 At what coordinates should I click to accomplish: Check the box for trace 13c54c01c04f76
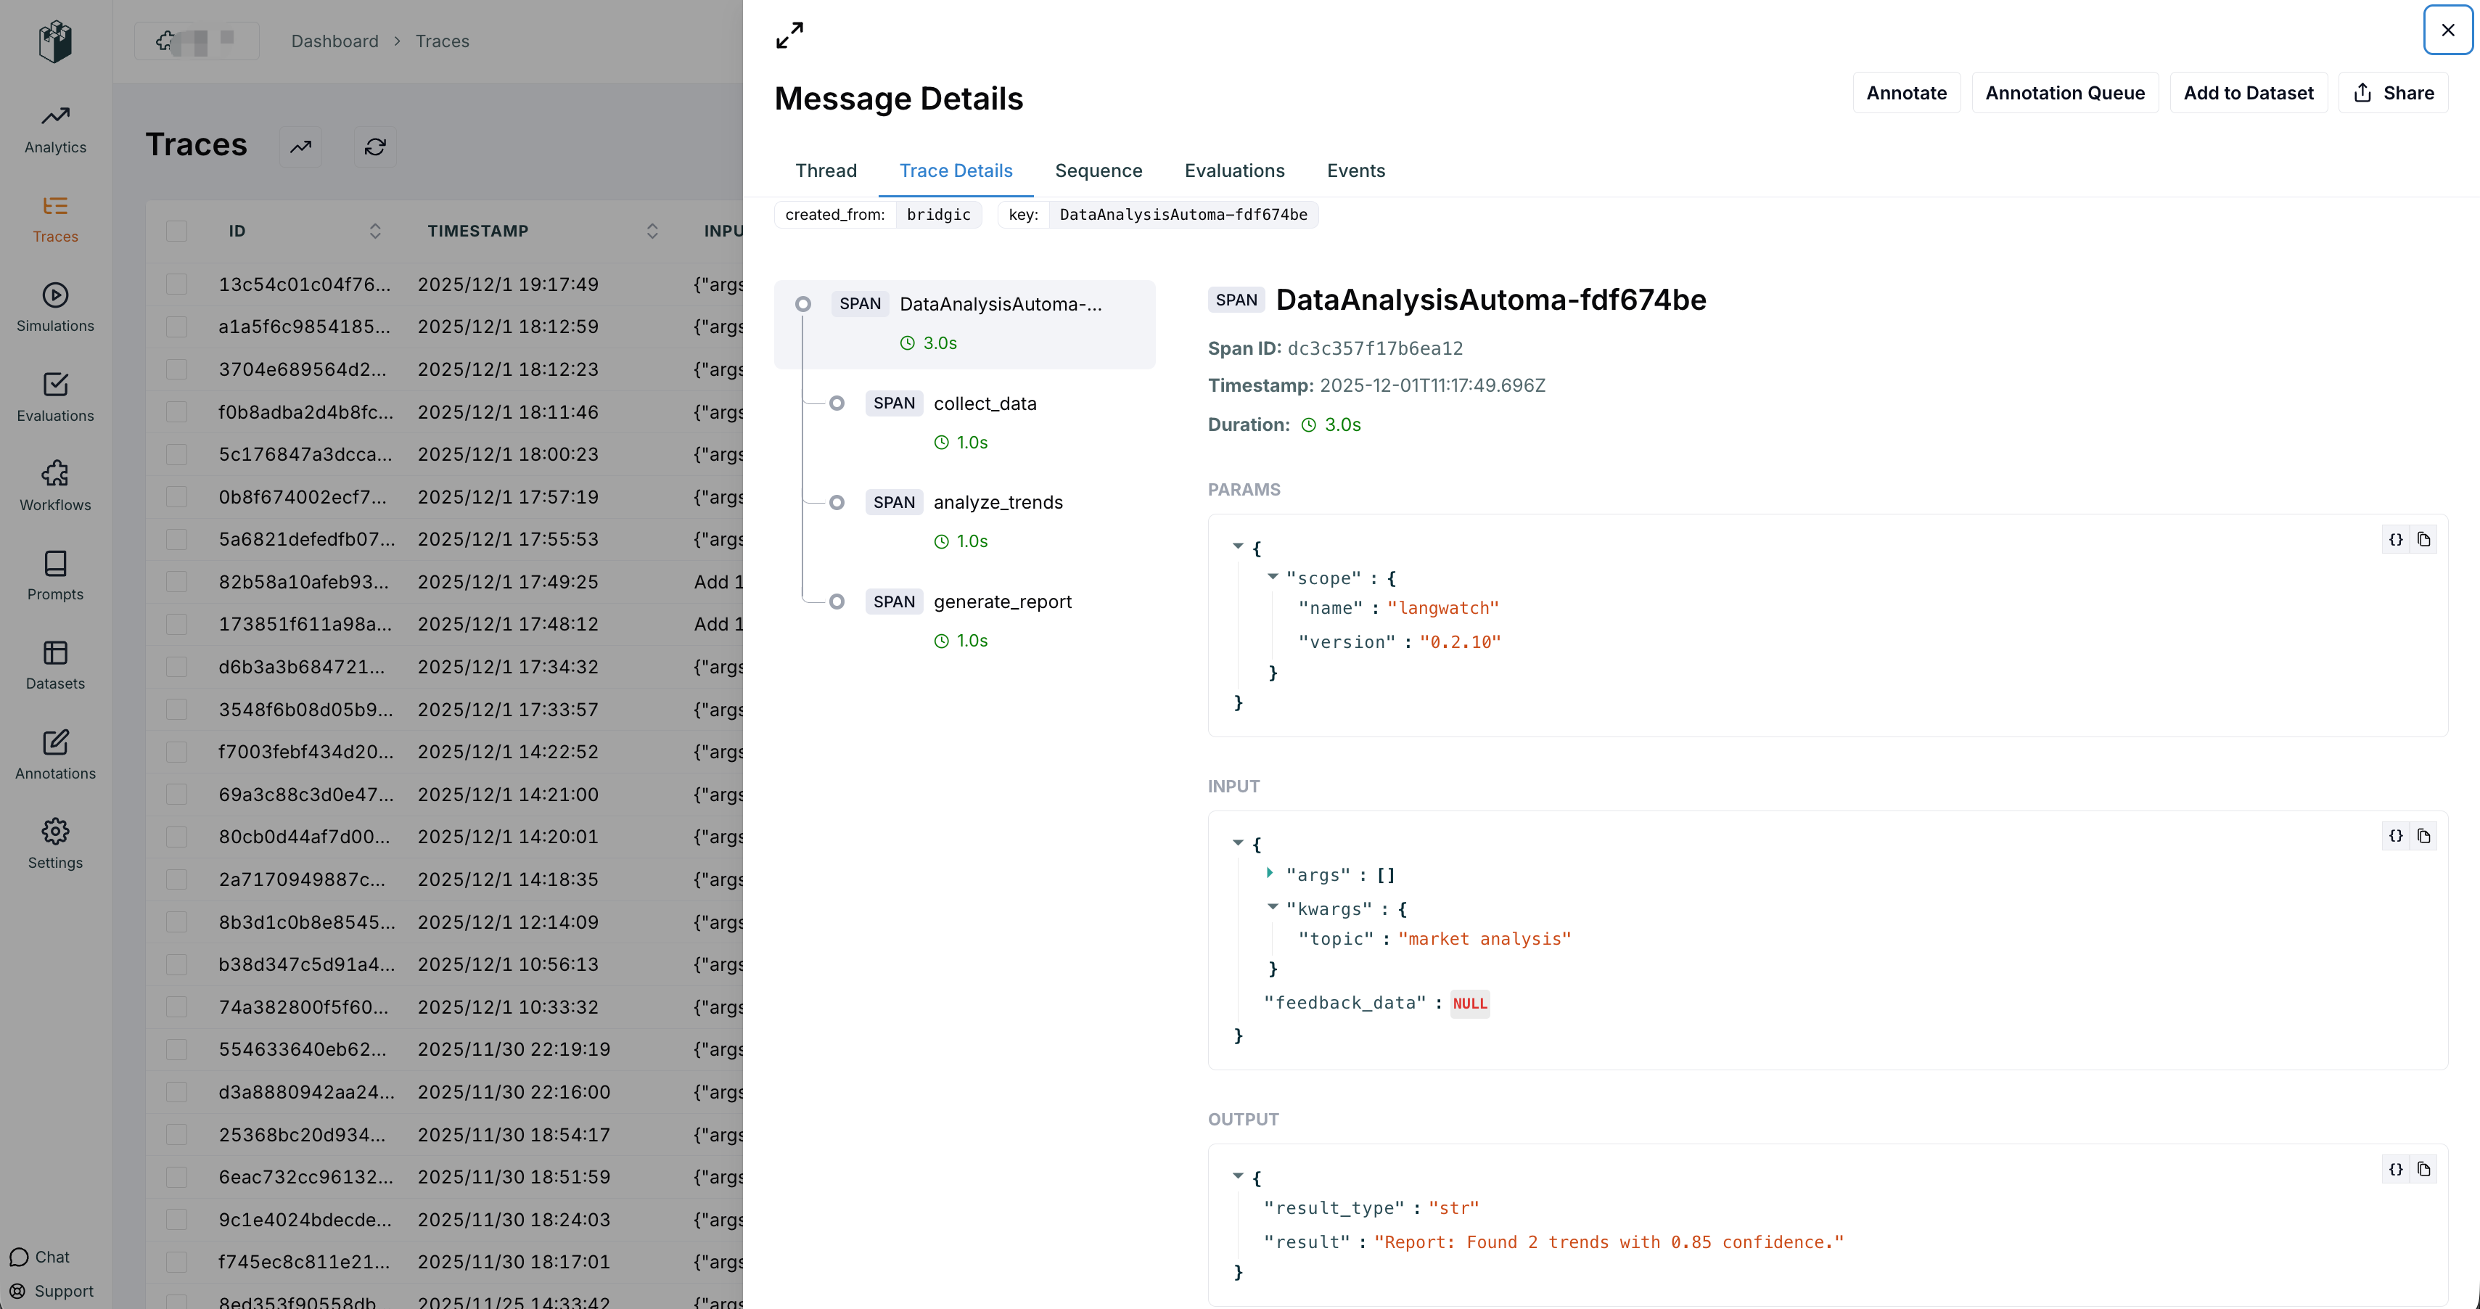click(176, 284)
